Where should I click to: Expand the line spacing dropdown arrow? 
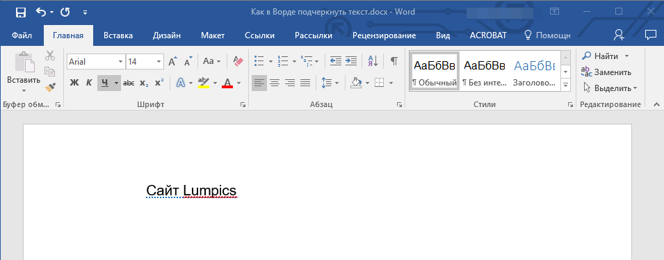pos(337,83)
